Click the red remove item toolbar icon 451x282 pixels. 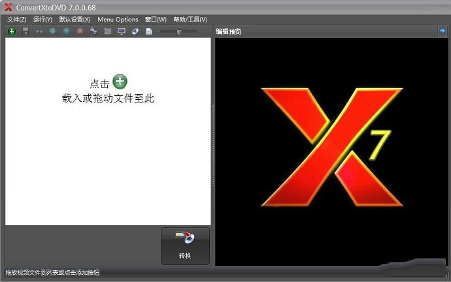(x=80, y=31)
